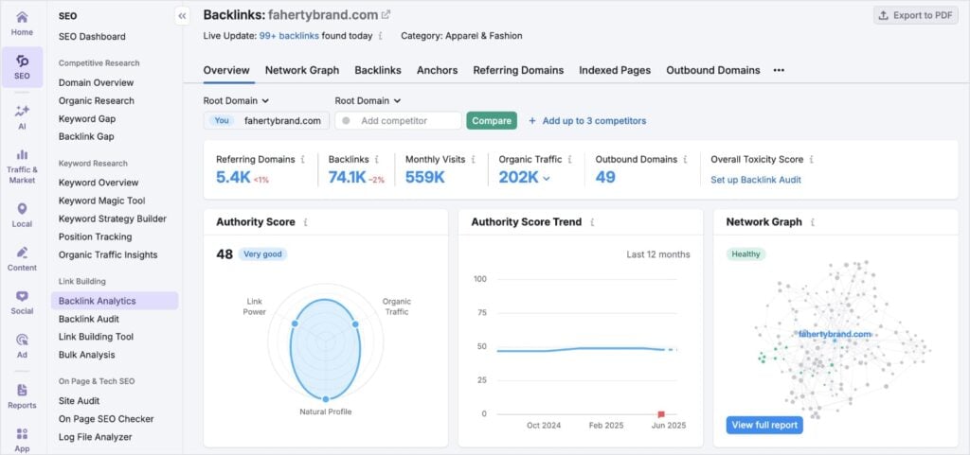Viewport: 970px width, 455px height.
Task: Show info icon beside Network Graph title
Action: pos(812,222)
